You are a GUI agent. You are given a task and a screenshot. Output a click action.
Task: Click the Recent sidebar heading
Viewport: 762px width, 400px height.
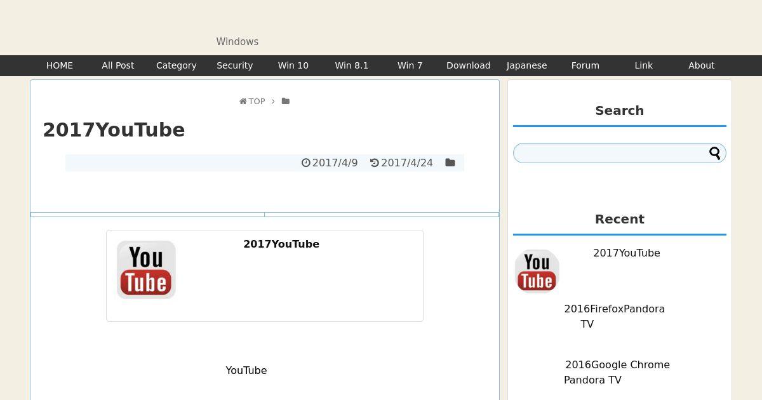pos(620,219)
